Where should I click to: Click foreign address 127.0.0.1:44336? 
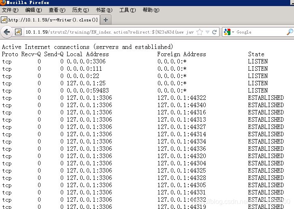coord(182,149)
